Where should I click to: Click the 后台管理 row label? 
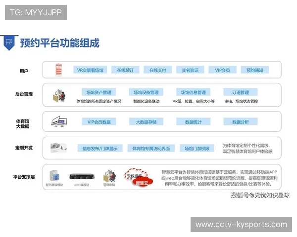[24, 94]
